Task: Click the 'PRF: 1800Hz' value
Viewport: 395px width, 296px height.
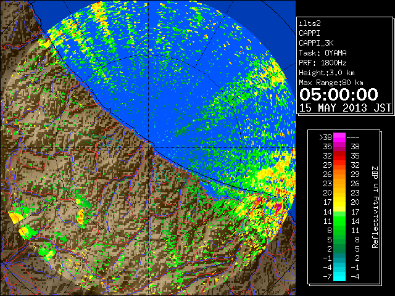Action: 323,63
